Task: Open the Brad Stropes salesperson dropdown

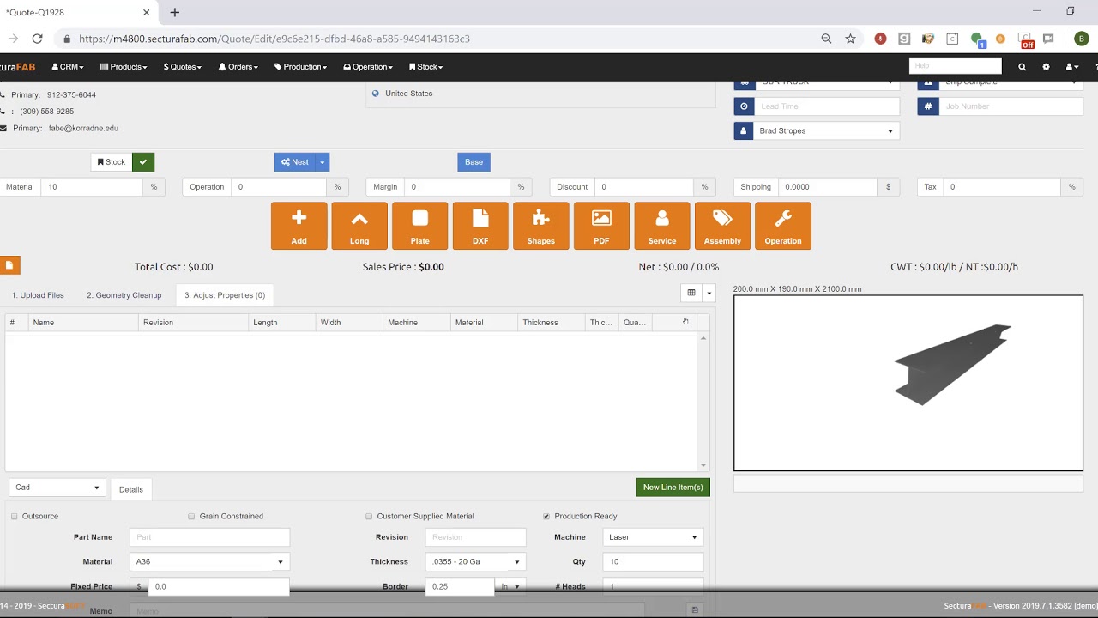Action: (x=826, y=131)
